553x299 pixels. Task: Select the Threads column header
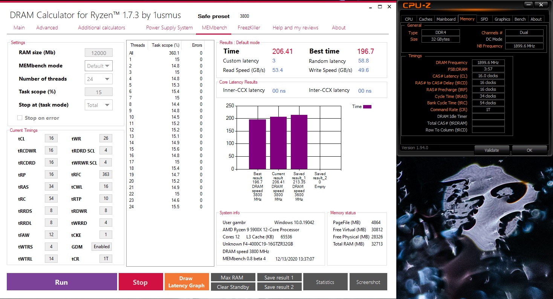(x=137, y=45)
